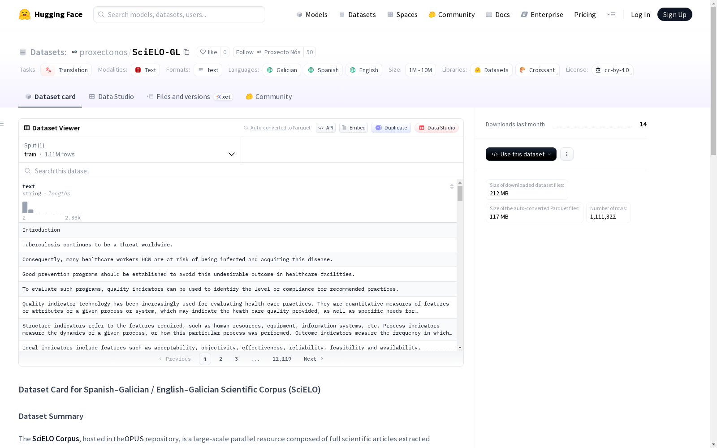Screen dimensions: 717x448
Task: Select the 'Quality indicator technology' row
Action: 238,307
